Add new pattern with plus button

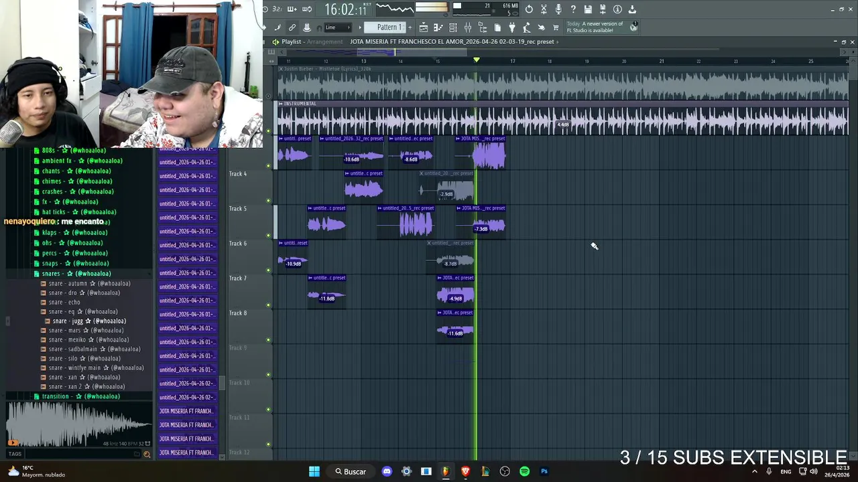tap(410, 27)
